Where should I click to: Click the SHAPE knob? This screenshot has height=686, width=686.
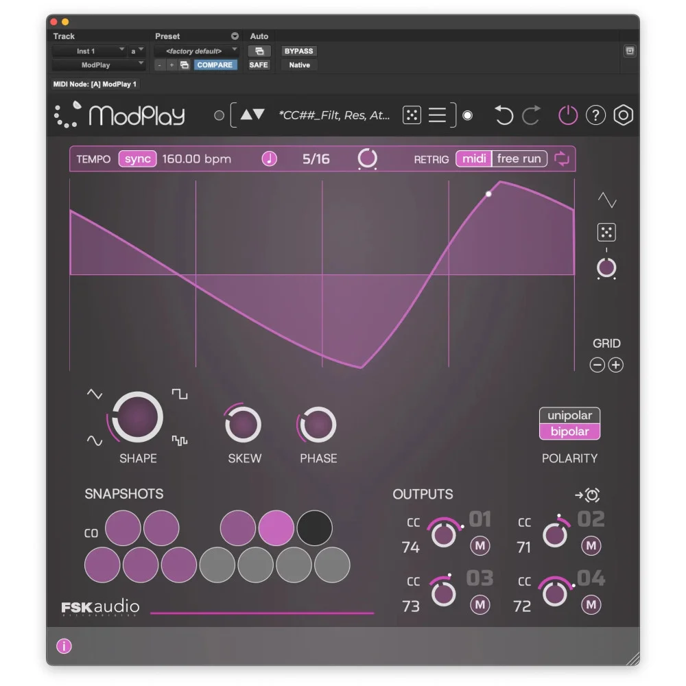137,416
